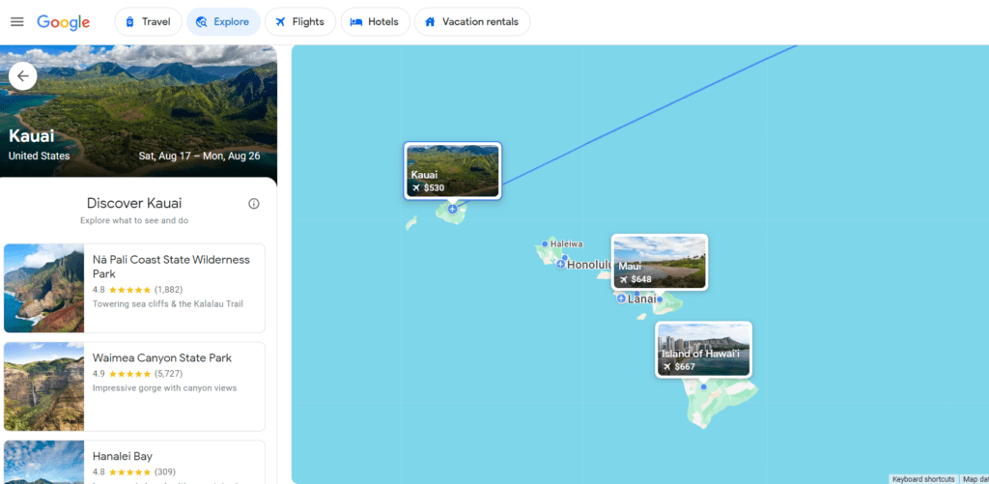This screenshot has height=484, width=989.
Task: Switch to the Hotels tab
Action: (376, 22)
